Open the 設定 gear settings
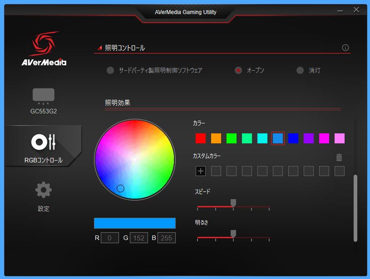 [44, 196]
